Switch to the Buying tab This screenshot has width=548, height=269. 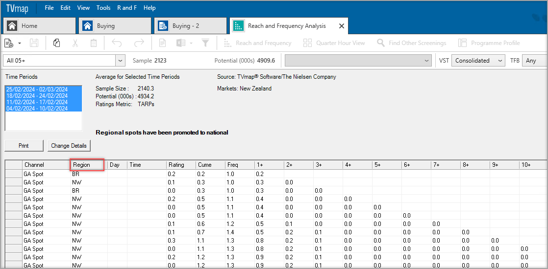click(x=115, y=26)
